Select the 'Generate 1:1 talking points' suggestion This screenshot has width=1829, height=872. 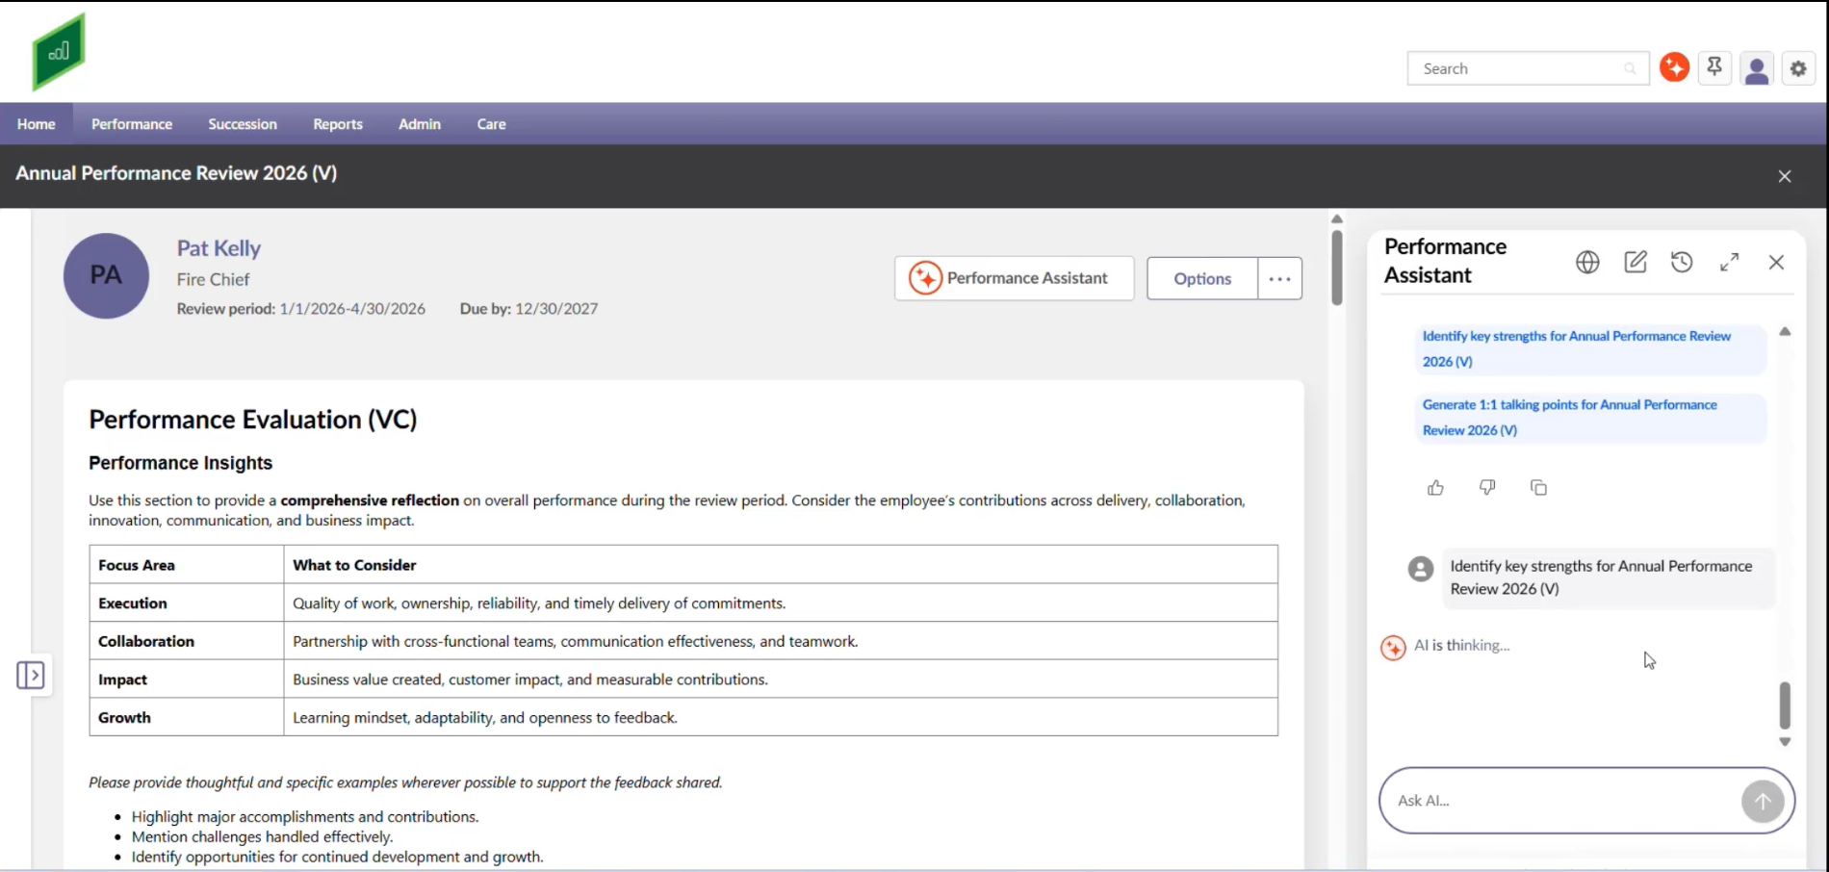[1589, 418]
